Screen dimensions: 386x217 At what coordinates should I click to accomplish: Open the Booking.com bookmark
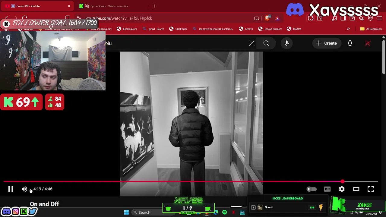point(127,29)
